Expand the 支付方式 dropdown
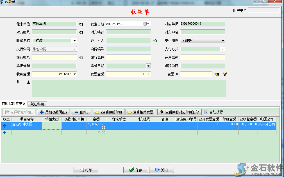Image resolution: width=284 pixels, height=177 pixels. pos(223,49)
